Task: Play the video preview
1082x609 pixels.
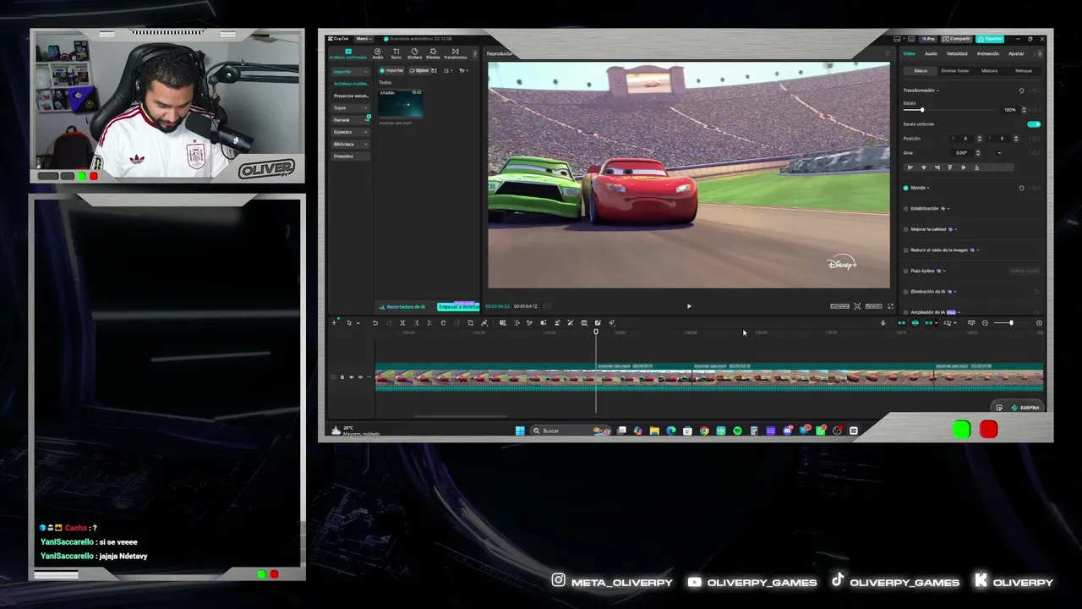Action: pos(689,306)
